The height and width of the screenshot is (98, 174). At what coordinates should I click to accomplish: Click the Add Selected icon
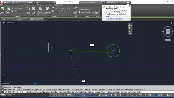(29, 9)
